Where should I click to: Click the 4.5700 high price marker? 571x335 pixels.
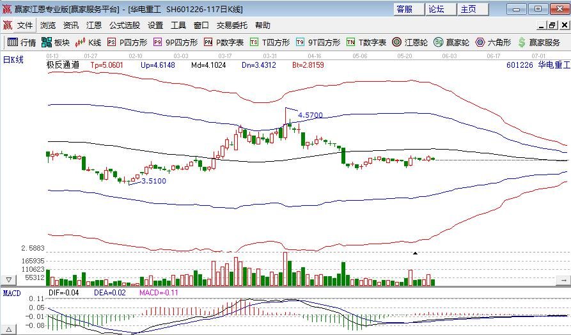(310, 115)
